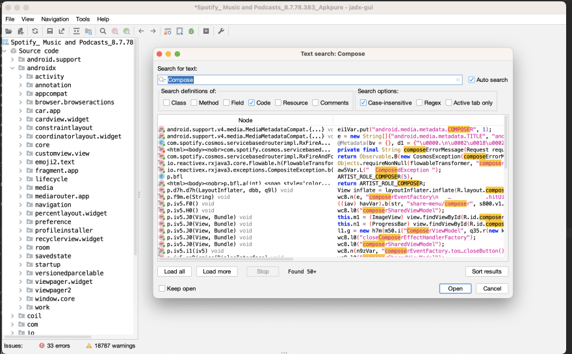Viewport: 572px width, 354px height.
Task: Enable the Regex search option
Action: click(x=419, y=103)
